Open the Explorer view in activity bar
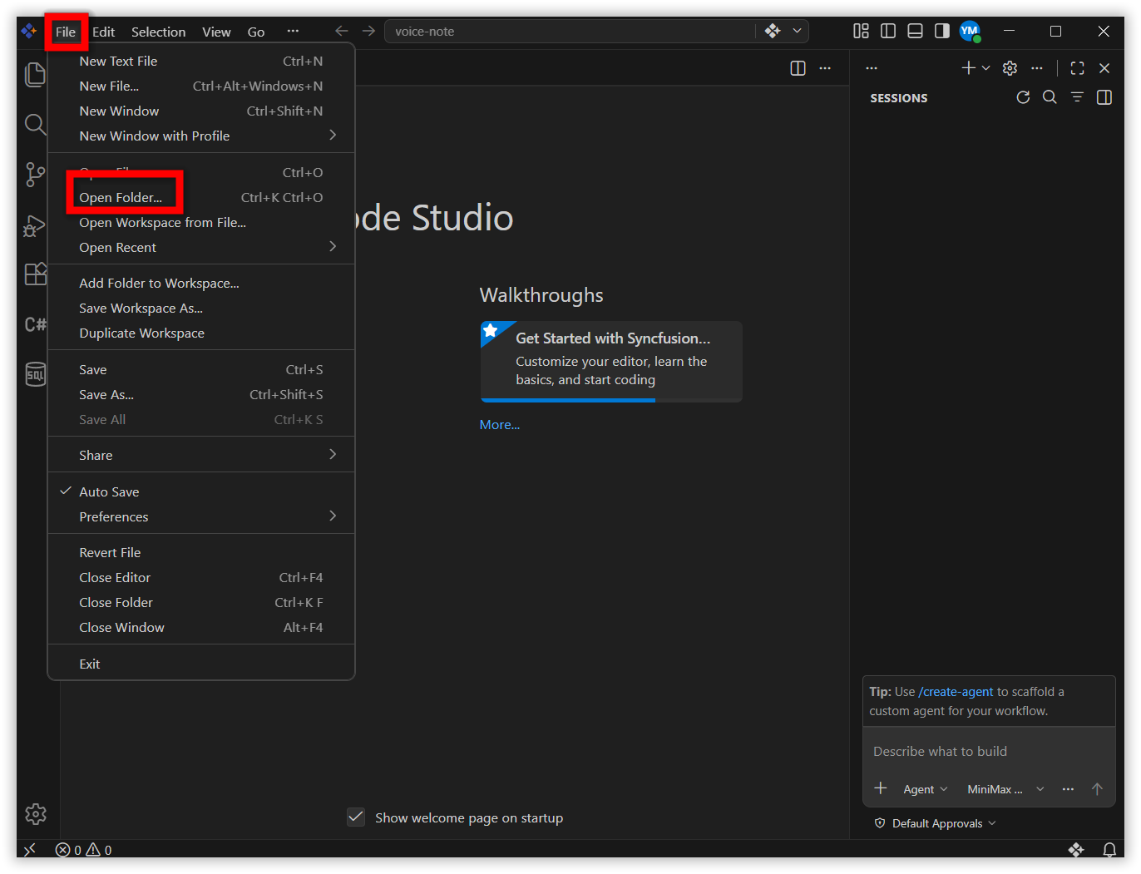This screenshot has width=1141, height=874. click(35, 75)
